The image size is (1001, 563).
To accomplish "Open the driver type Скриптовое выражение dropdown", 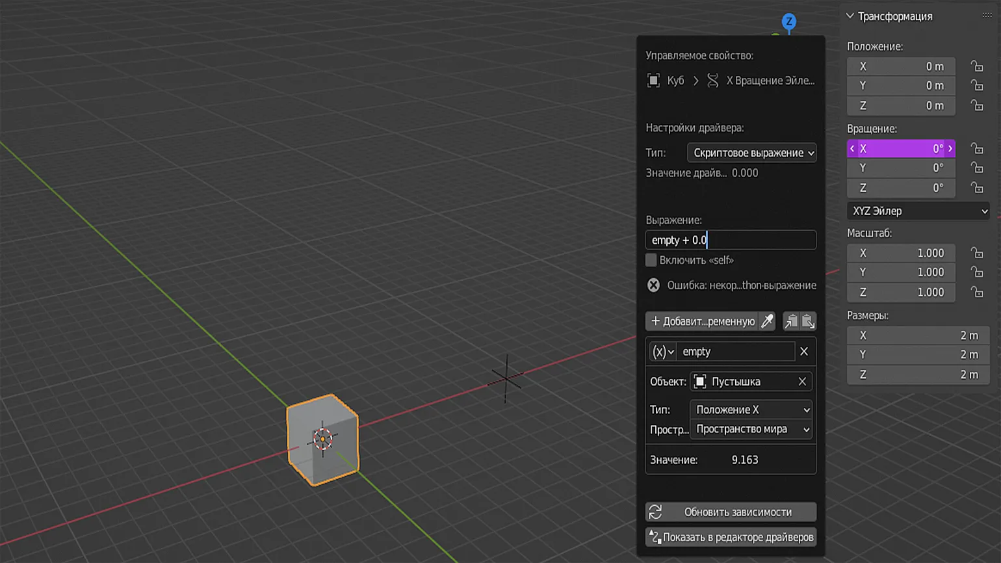I will point(751,153).
